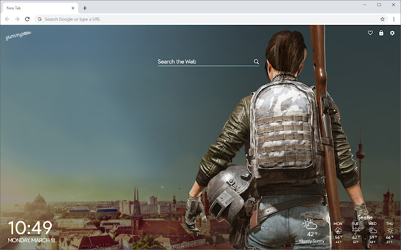
Task: Click the browser forward arrow
Action: click(x=17, y=19)
